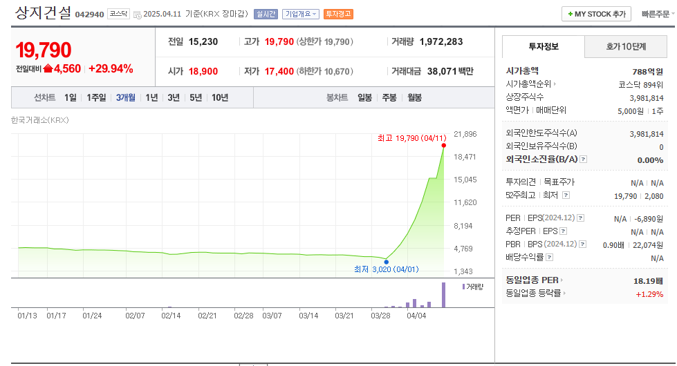Switch to the 호가10단계 tab
Image resolution: width=677 pixels, height=366 pixels.
point(626,46)
